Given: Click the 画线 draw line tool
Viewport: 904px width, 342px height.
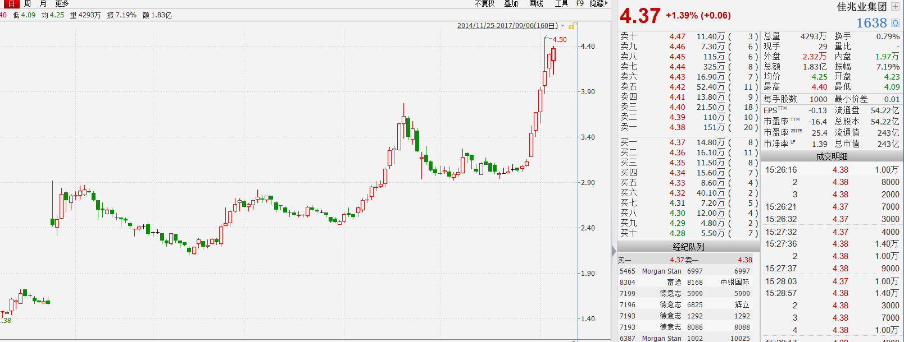Looking at the screenshot, I should click(x=536, y=3).
